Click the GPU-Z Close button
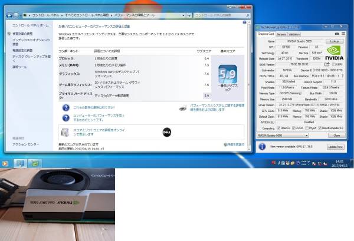Screen dimensions: 354x241 tap(337, 136)
